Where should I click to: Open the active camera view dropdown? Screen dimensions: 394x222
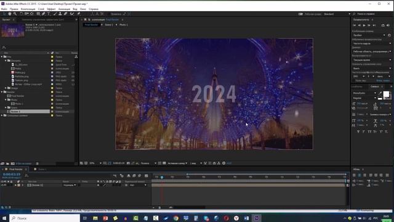(x=177, y=163)
